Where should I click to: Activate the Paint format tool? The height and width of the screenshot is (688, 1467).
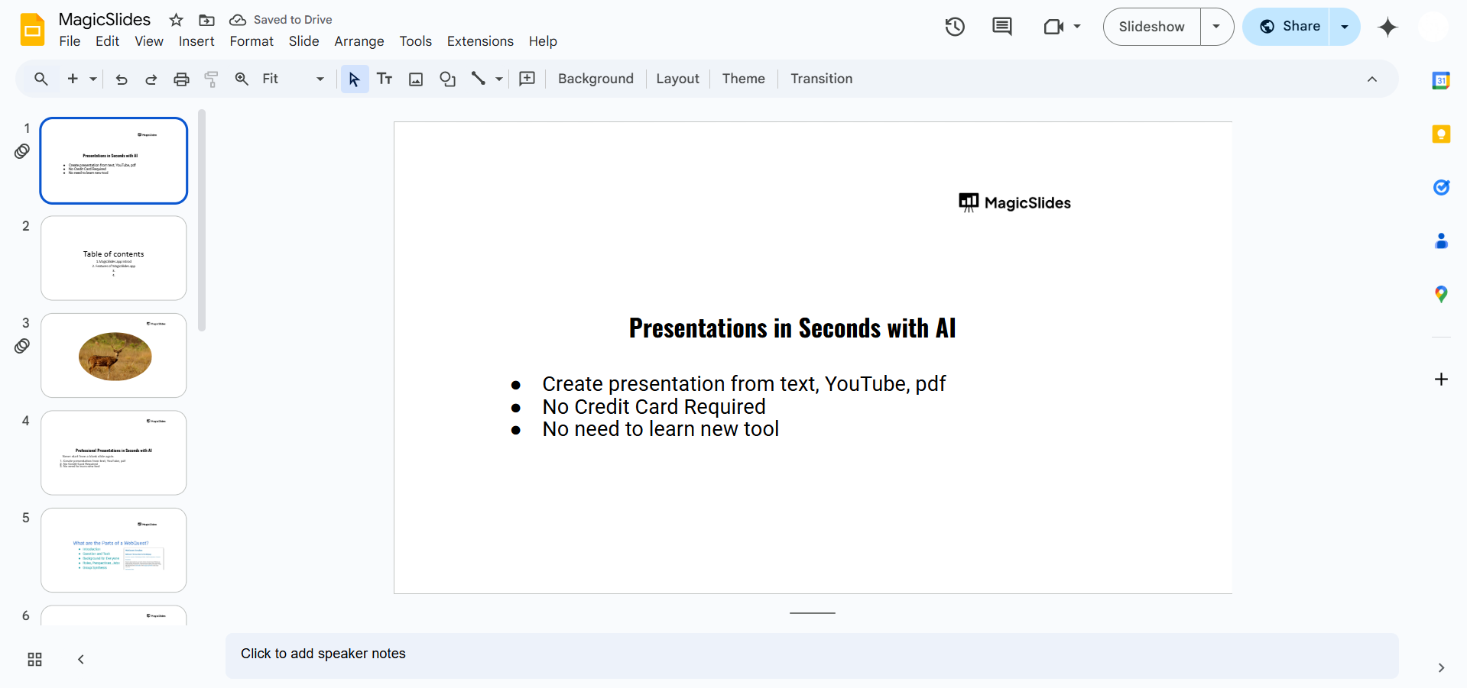(x=212, y=79)
